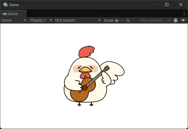Maximize the Game window
This screenshot has height=129, width=188.
click(x=167, y=5)
